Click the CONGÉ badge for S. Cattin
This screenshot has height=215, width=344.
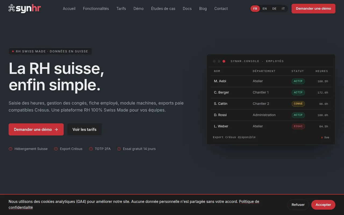(298, 104)
